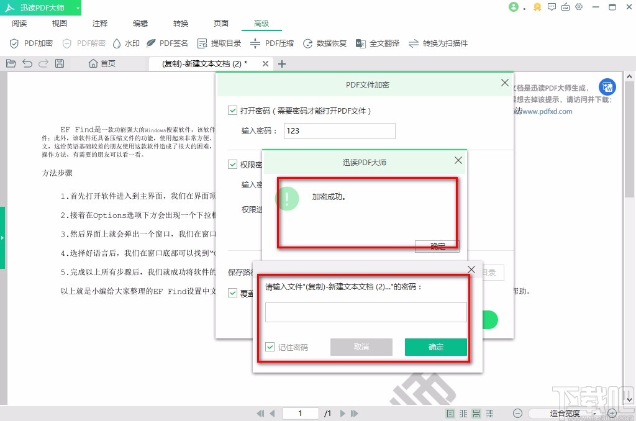Screen dimensions: 636x421
Task: Select continuous two-page view mode
Action: click(490, 414)
